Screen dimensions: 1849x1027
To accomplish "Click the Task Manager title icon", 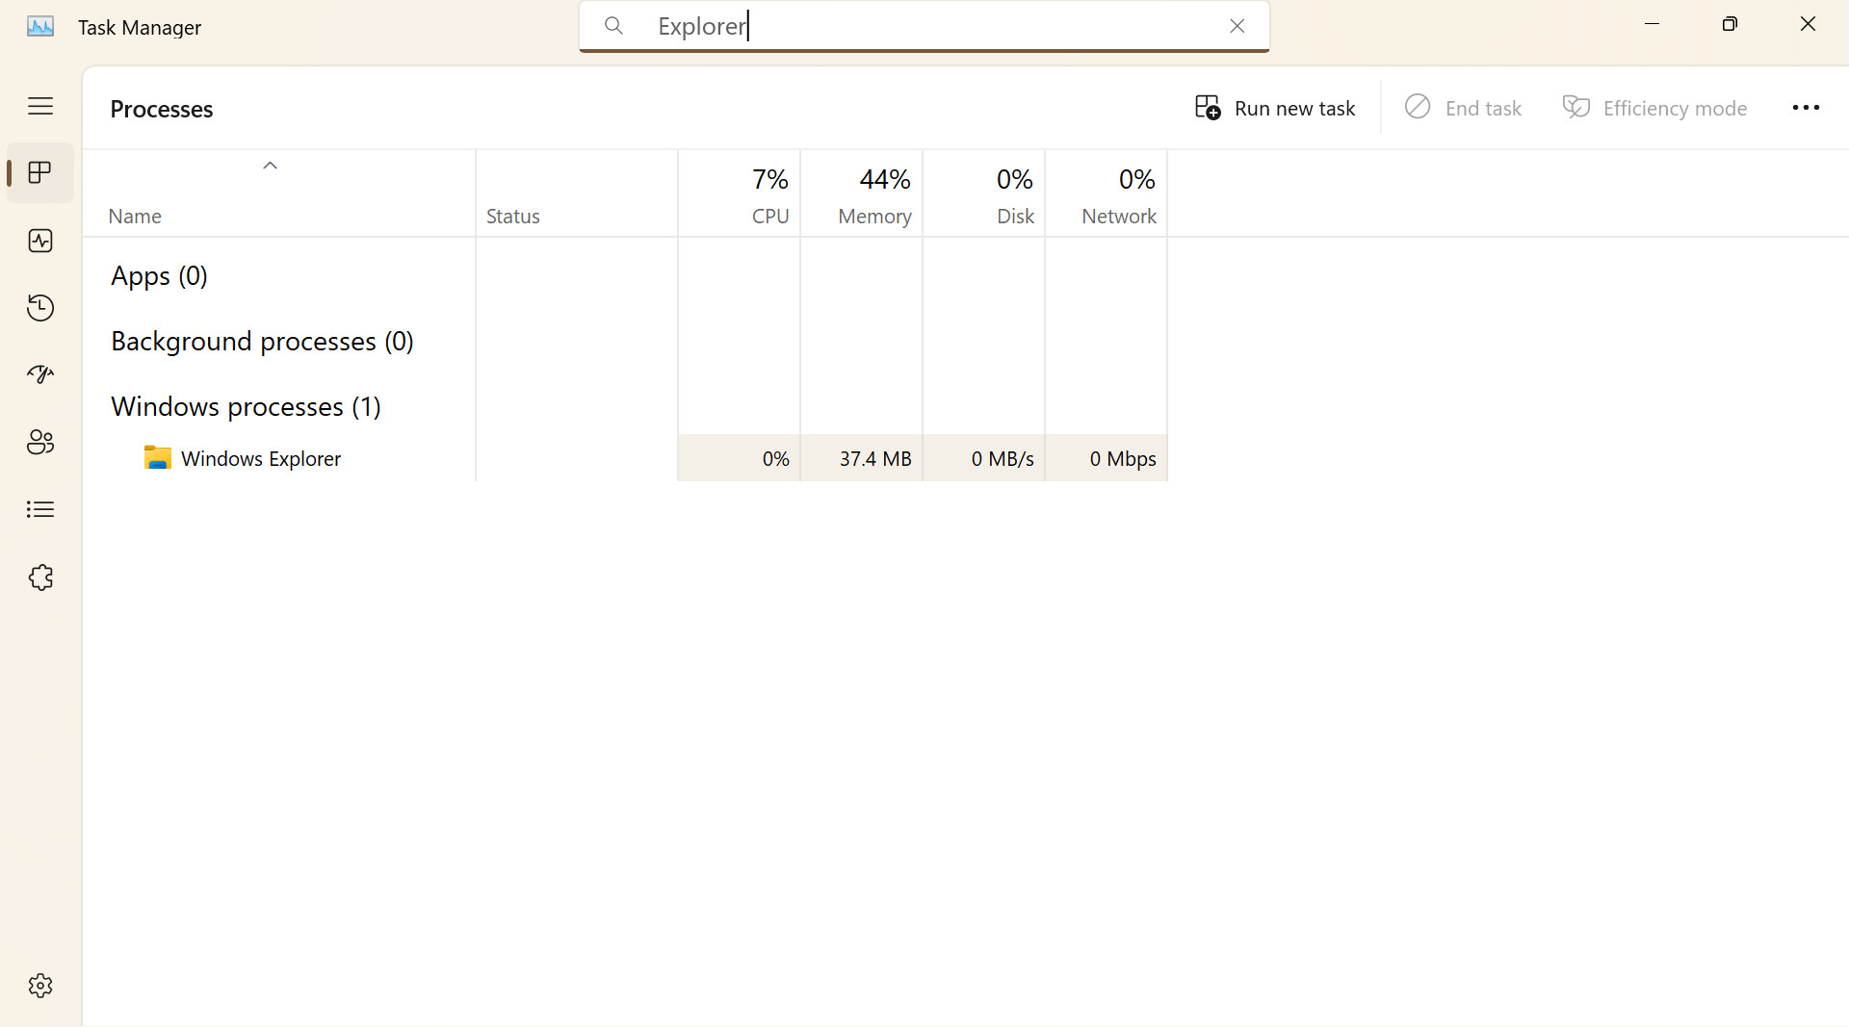I will tap(40, 27).
